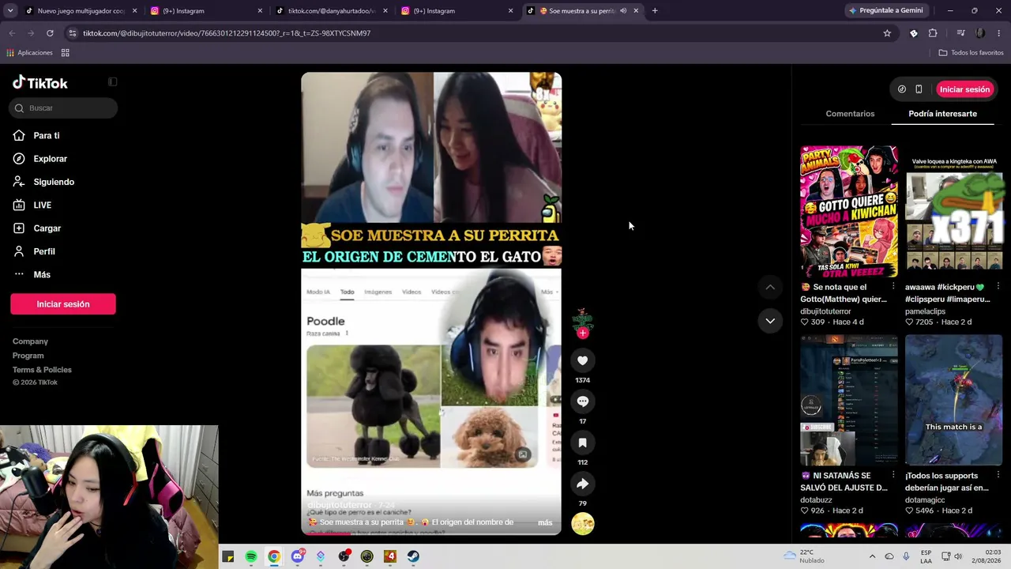Open Discord from the taskbar

coord(297,556)
